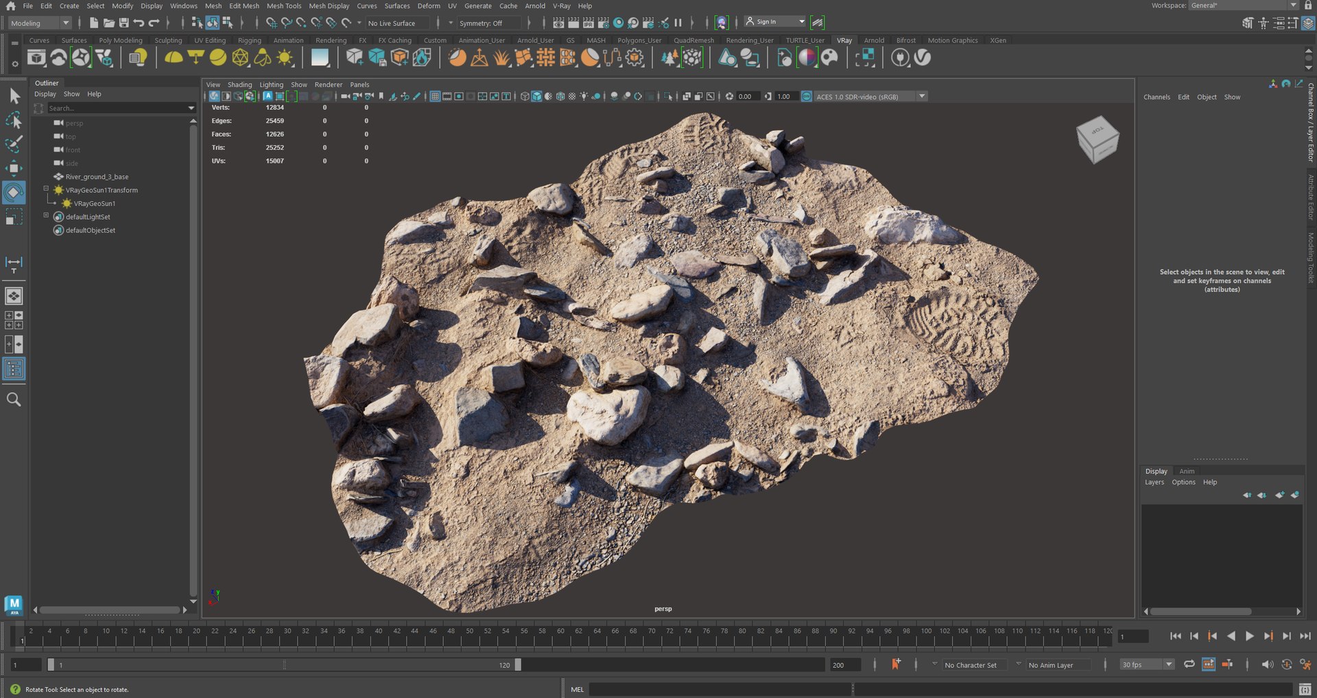
Task: Switch to the Arnold shelf tab
Action: tap(874, 40)
